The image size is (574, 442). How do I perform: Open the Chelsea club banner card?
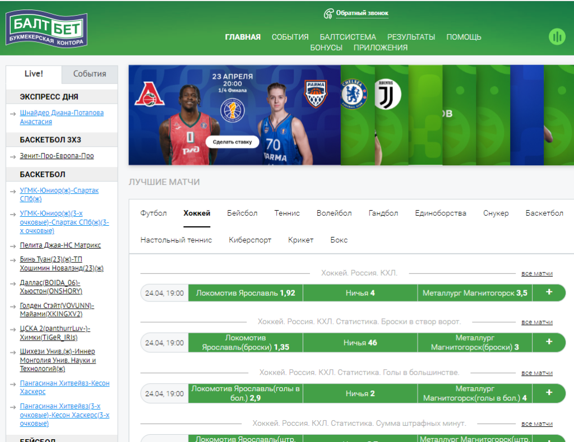point(357,115)
